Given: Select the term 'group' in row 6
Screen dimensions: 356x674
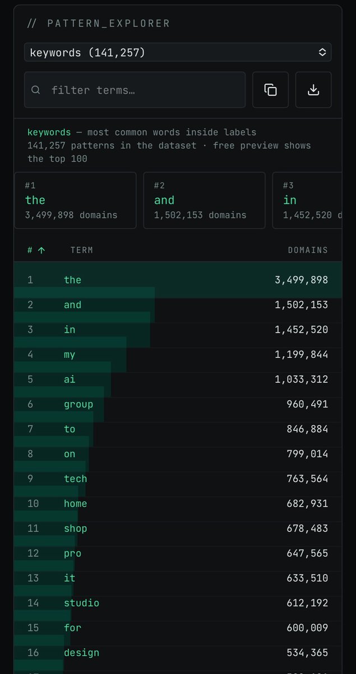Looking at the screenshot, I should (78, 404).
